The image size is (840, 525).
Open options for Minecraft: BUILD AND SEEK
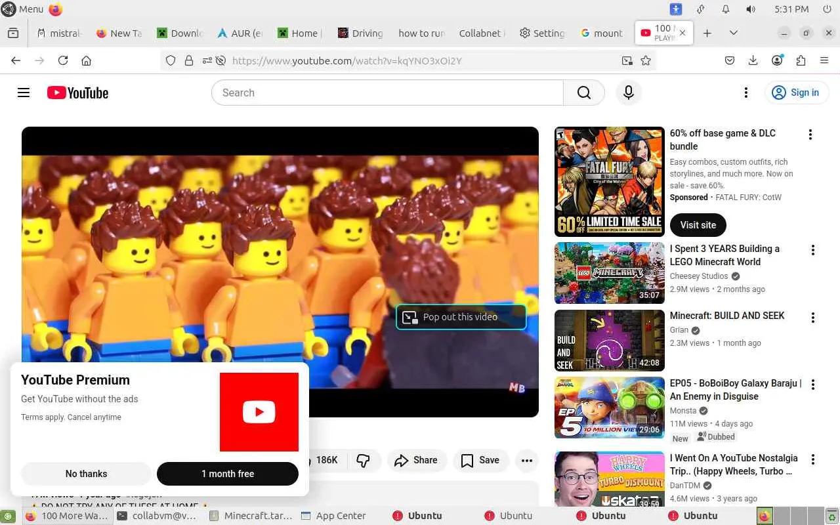[813, 318]
